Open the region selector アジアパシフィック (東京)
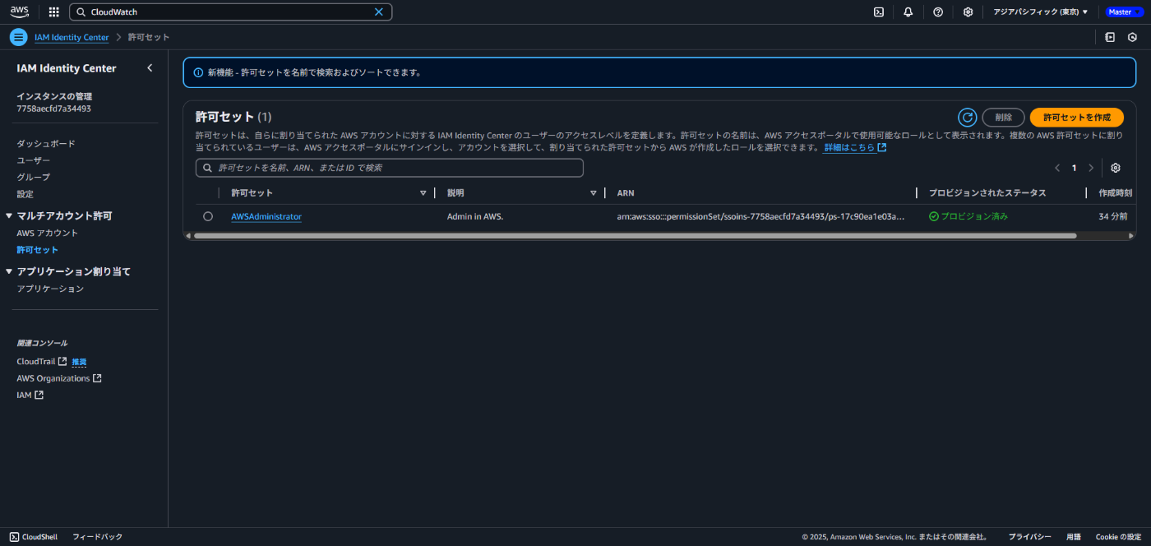The height and width of the screenshot is (546, 1151). click(x=1040, y=12)
